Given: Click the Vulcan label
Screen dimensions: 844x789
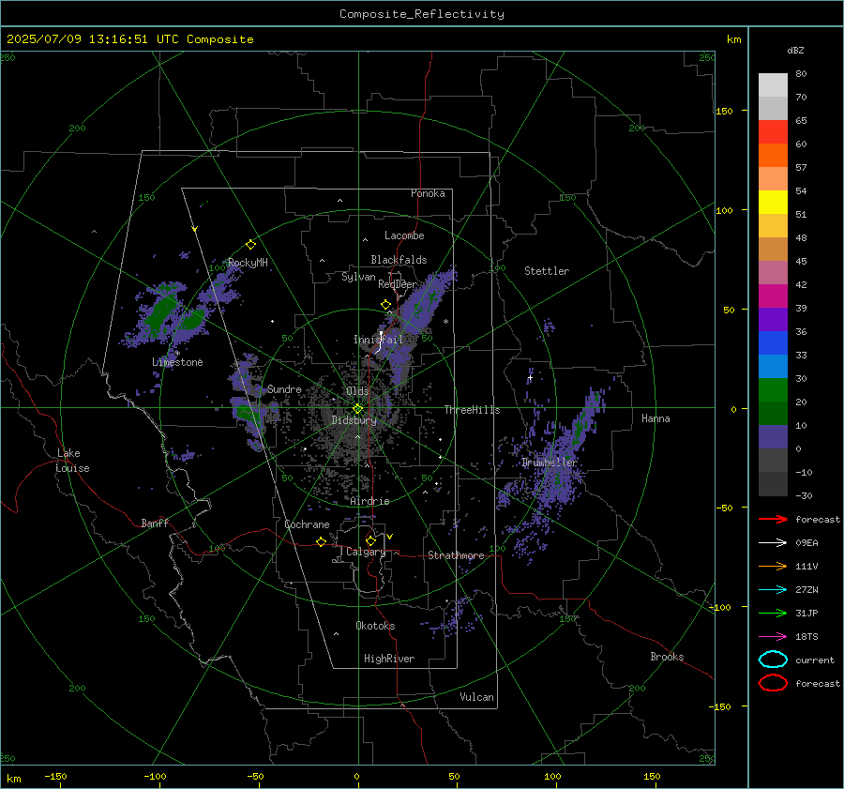Looking at the screenshot, I should 476,697.
